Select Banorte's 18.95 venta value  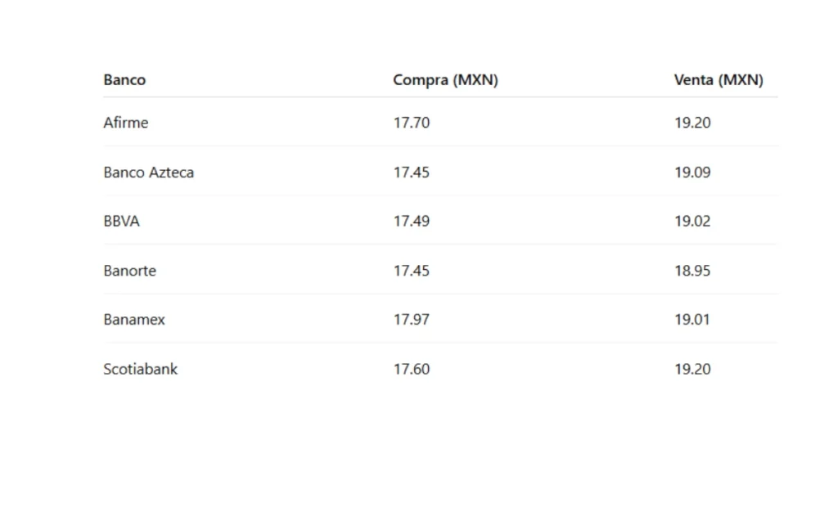pos(692,271)
